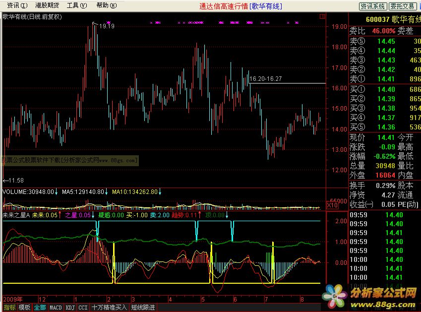Click the 卖③ price 14.43
This screenshot has width=421, height=312.
click(x=386, y=60)
